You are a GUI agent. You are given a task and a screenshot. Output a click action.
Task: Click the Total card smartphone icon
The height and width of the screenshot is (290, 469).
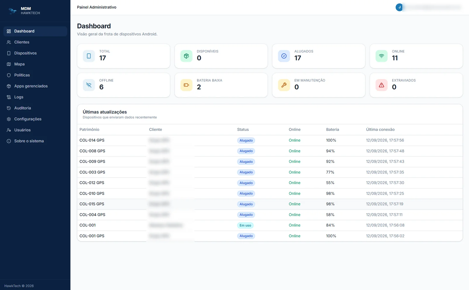click(x=89, y=56)
